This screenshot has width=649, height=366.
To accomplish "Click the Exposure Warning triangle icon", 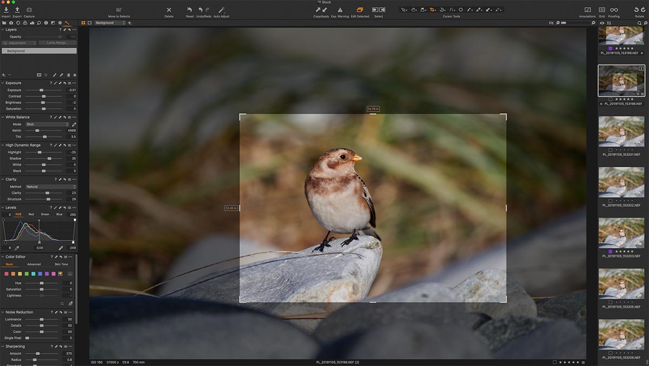I will click(340, 10).
